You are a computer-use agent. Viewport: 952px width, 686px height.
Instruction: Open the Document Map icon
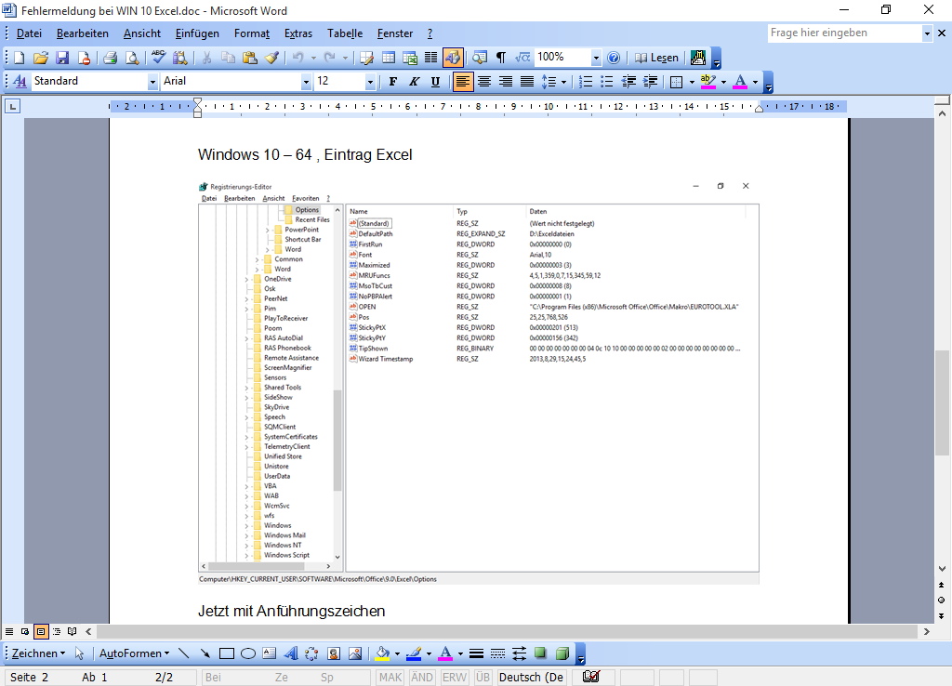click(480, 58)
